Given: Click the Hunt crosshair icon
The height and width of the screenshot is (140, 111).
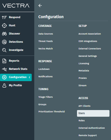Looking at the screenshot, I should 4,26.
